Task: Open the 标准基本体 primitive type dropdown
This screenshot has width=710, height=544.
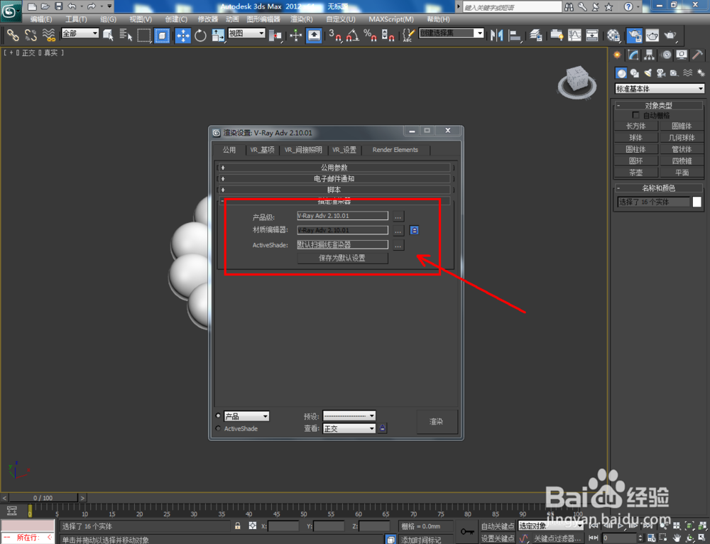Action: click(660, 89)
